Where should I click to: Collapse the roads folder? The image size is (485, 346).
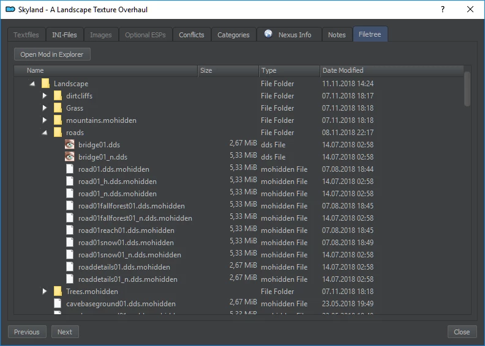pyautogui.click(x=45, y=133)
